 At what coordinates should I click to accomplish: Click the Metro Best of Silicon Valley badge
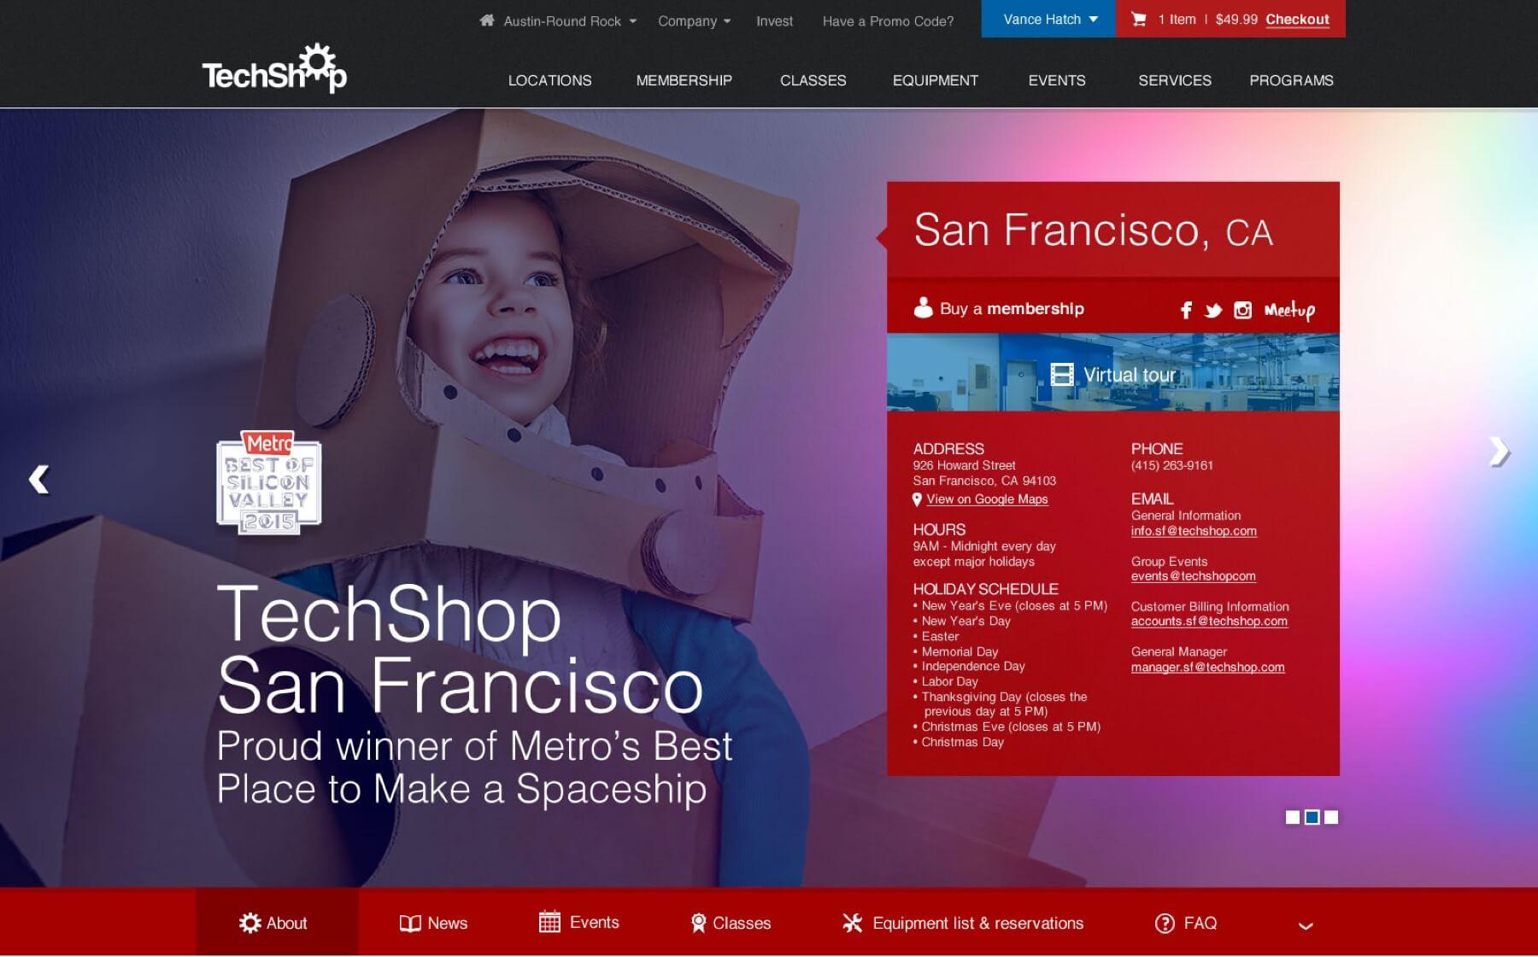(x=269, y=482)
